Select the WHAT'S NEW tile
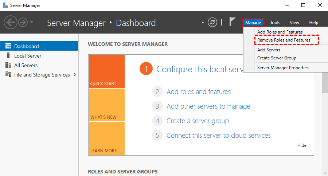The height and width of the screenshot is (176, 328). coord(106,105)
